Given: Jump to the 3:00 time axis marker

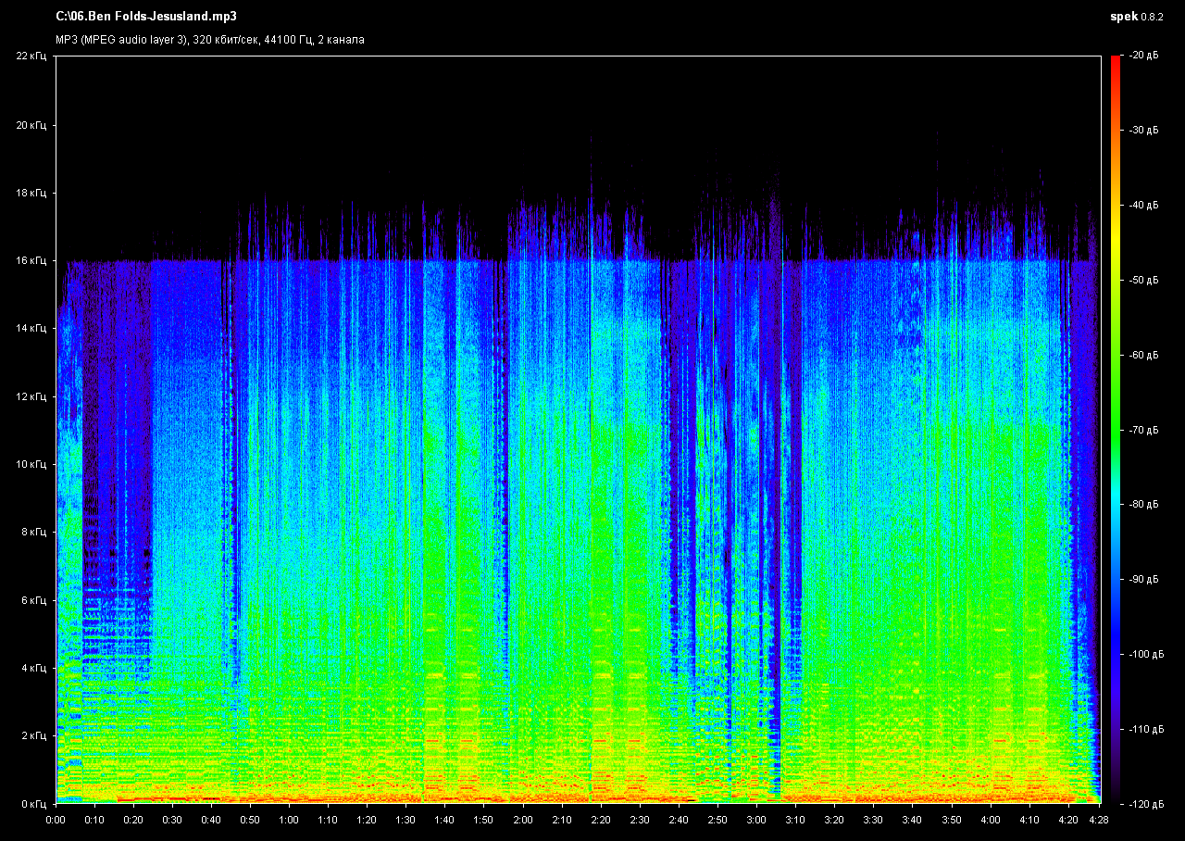Looking at the screenshot, I should tap(756, 820).
